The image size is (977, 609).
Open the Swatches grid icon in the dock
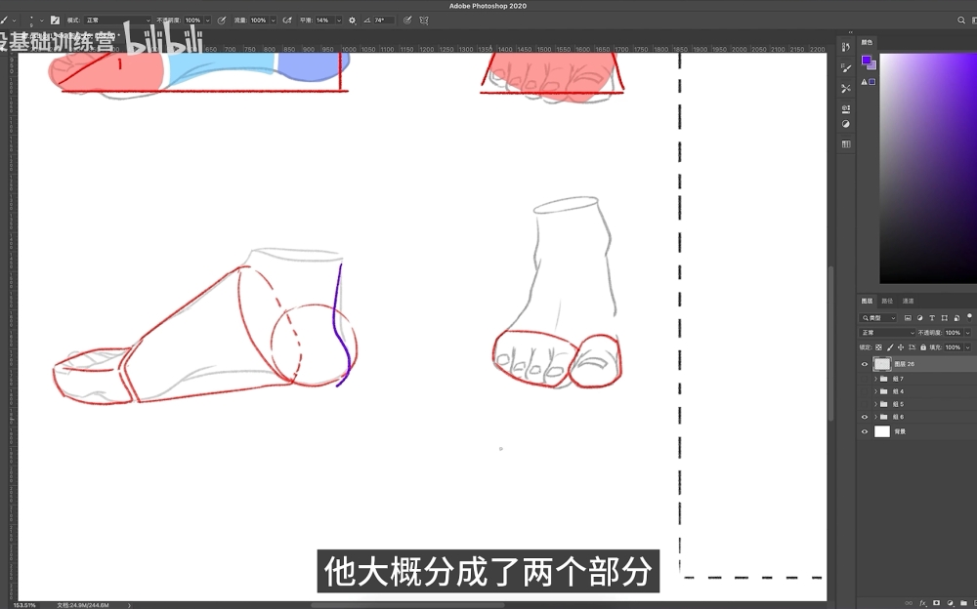pos(845,143)
